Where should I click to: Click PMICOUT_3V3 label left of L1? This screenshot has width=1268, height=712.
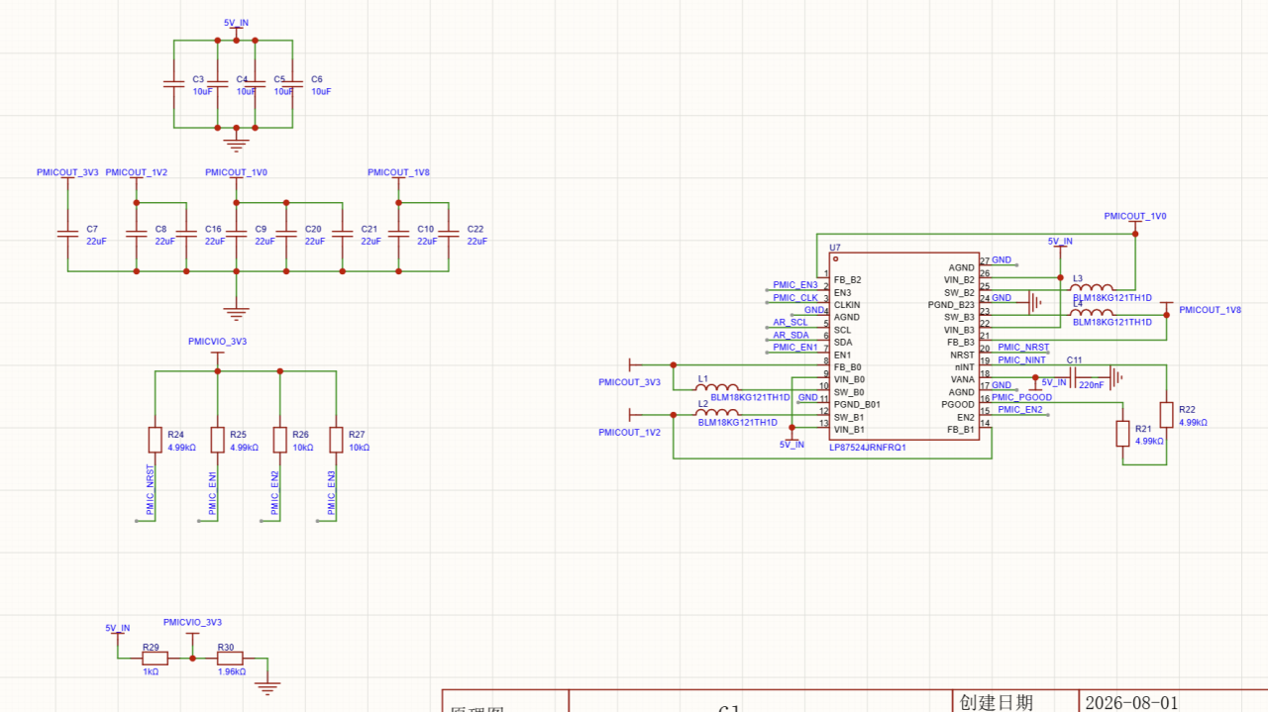click(x=629, y=381)
